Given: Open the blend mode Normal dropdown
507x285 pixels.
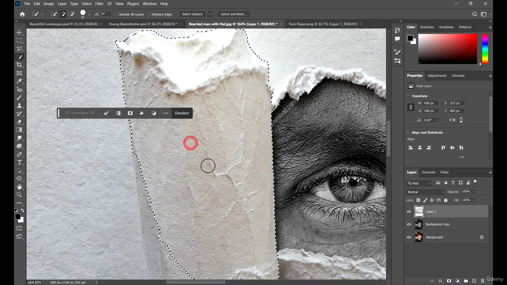Looking at the screenshot, I should (x=425, y=192).
